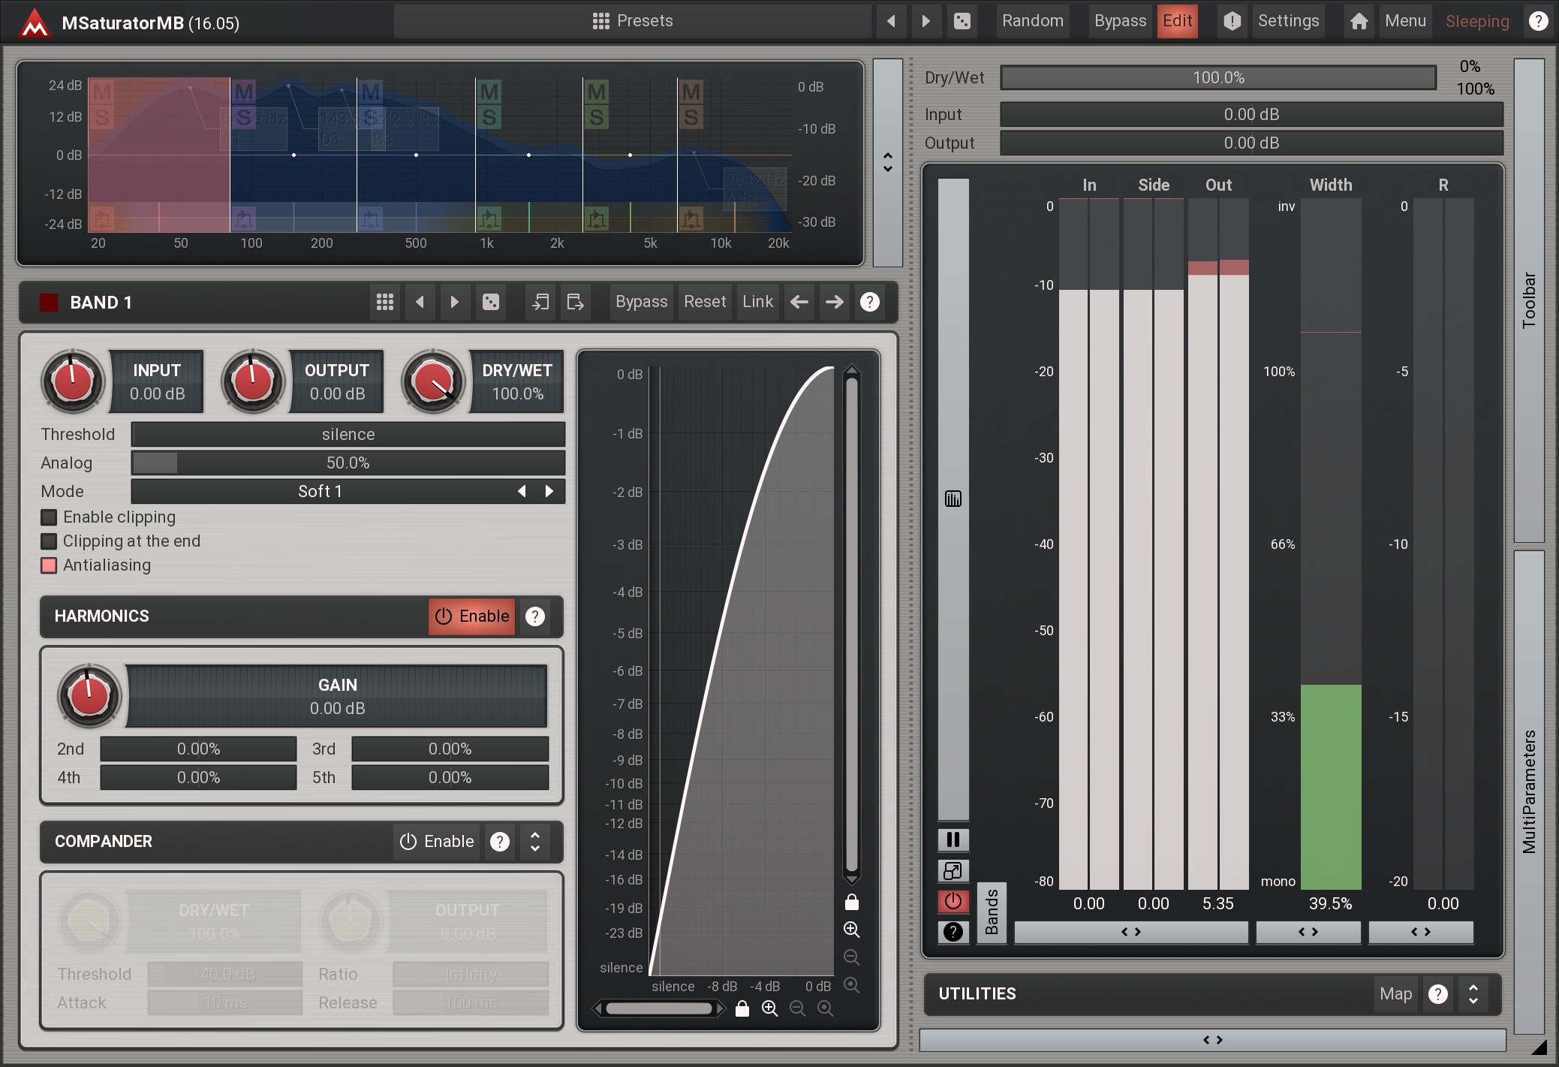Click the random preset dice icon in the title bar
The width and height of the screenshot is (1559, 1067).
coord(962,21)
